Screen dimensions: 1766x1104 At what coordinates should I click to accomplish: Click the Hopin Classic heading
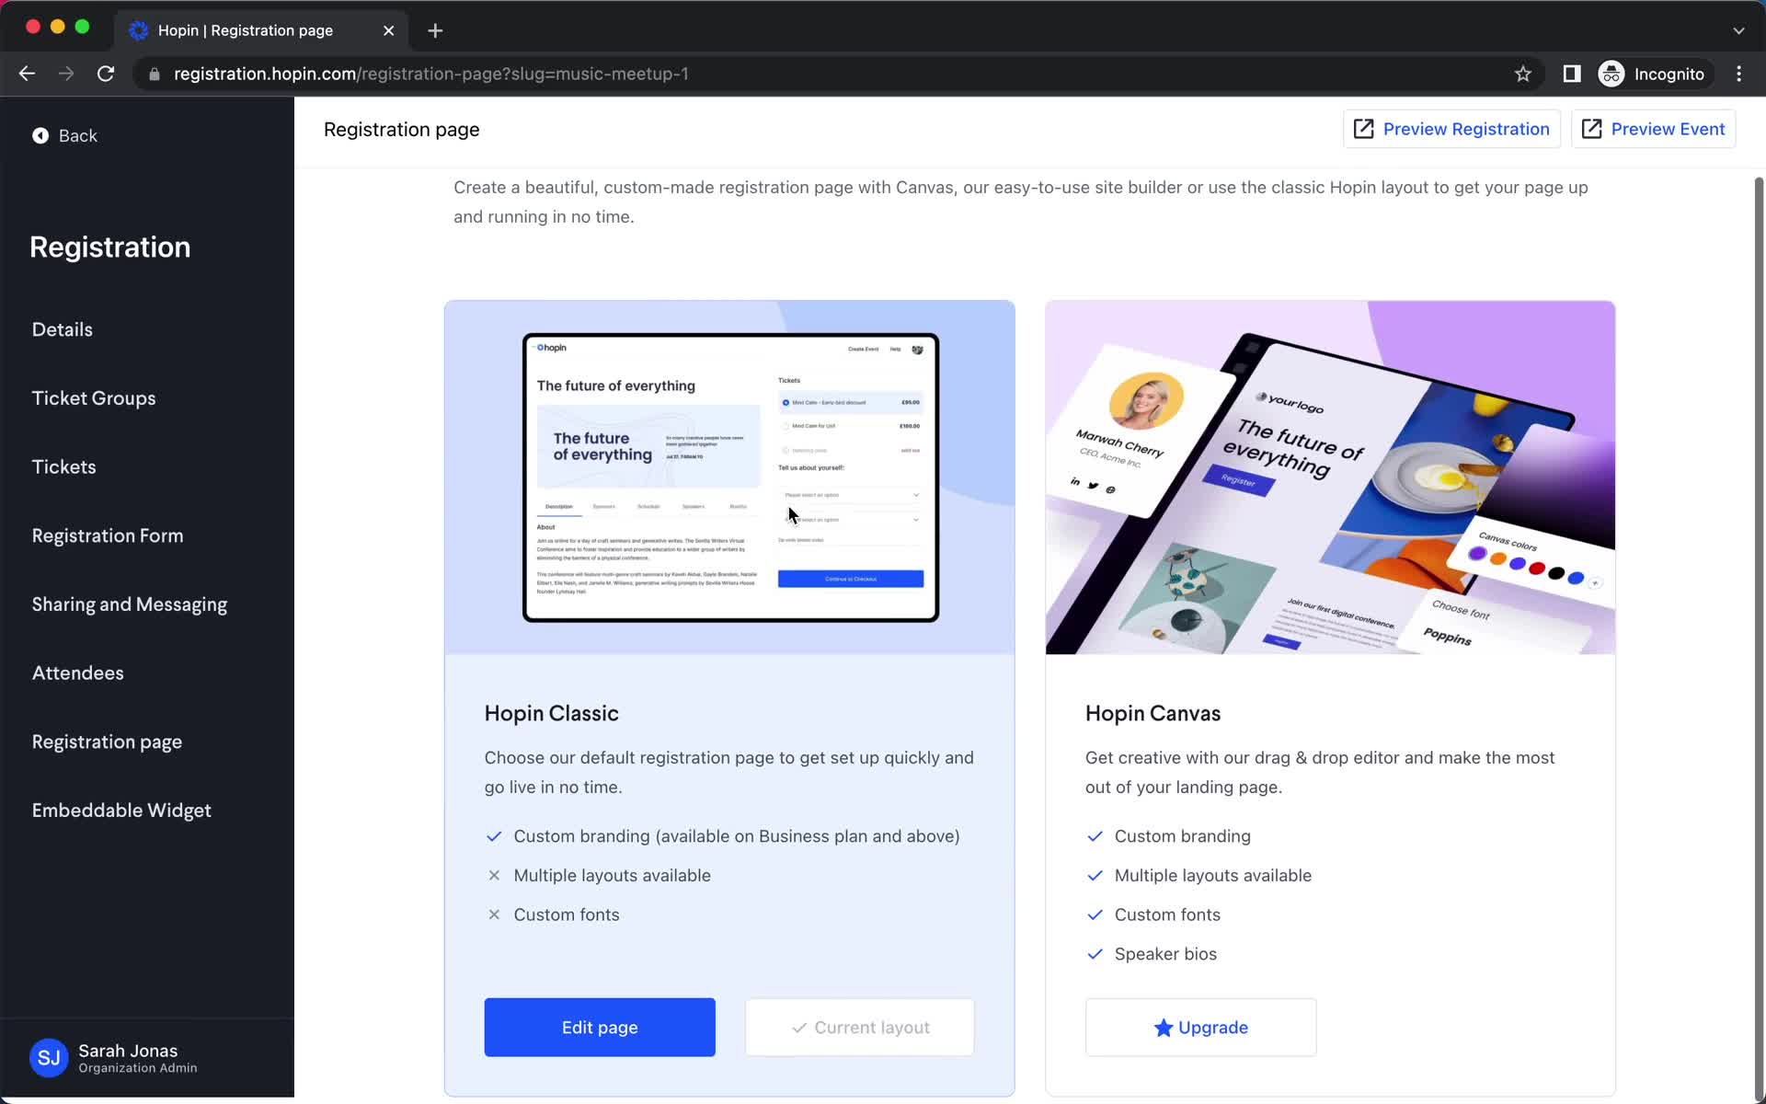point(552,713)
